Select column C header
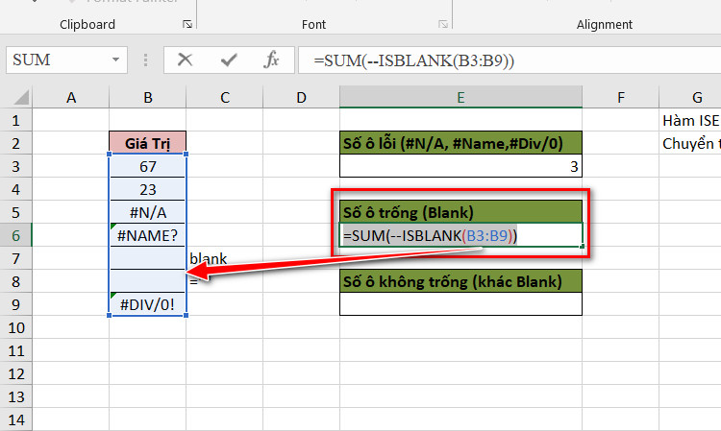Viewport: 721px width, 431px height. pos(224,97)
